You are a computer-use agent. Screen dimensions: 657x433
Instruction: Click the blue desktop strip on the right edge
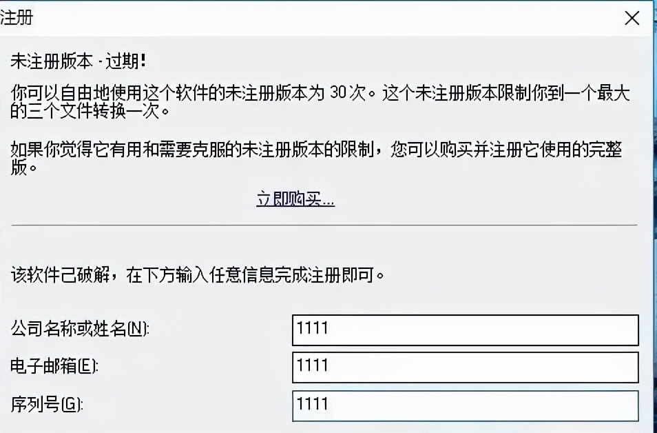pyautogui.click(x=653, y=207)
